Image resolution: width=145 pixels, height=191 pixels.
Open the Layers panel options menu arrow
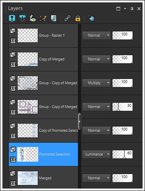point(125,8)
